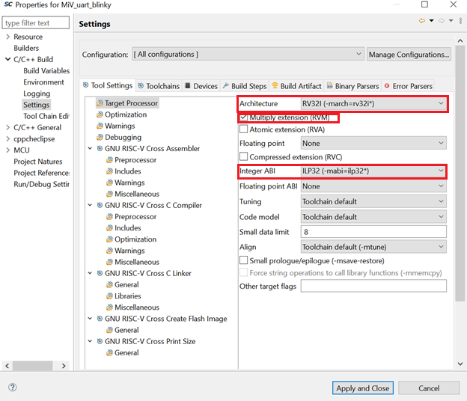Toggle the Multiply extension (RVM) checkbox
This screenshot has height=401, width=467.
pos(244,118)
